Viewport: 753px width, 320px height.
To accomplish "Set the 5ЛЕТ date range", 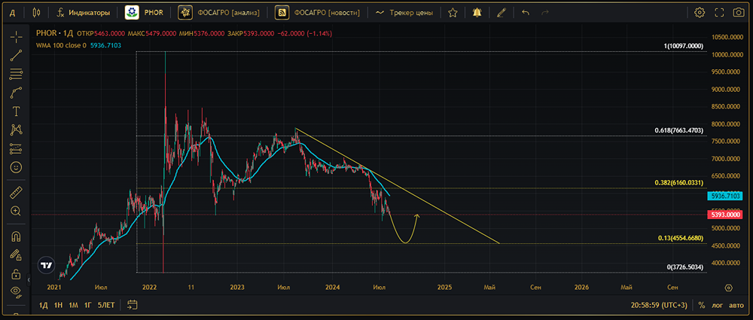I will [106, 305].
